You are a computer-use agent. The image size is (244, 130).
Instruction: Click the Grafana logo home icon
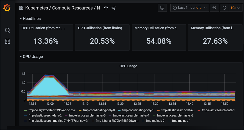7,8
